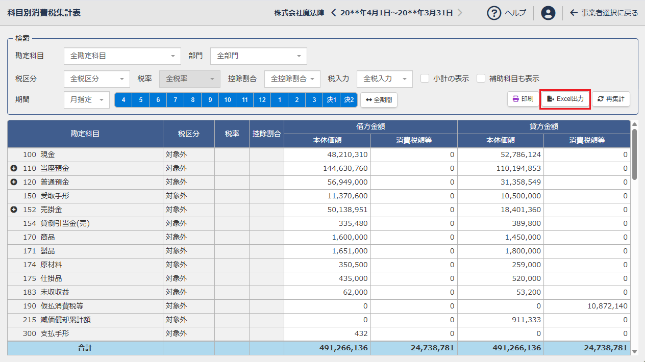Click the 税区分 column header
This screenshot has height=362, width=645.
coord(189,134)
